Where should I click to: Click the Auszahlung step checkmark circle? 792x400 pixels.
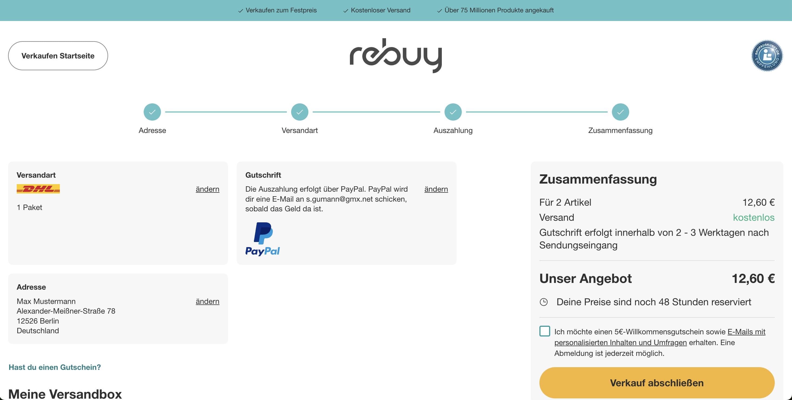pos(453,112)
